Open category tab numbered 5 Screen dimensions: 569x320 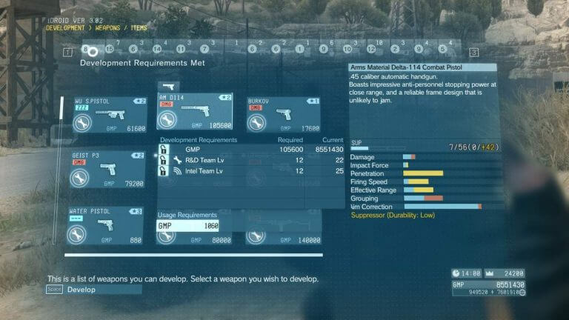click(442, 49)
